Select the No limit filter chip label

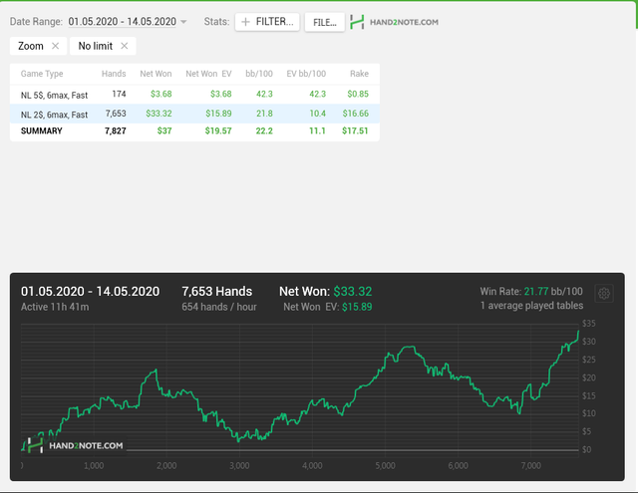pyautogui.click(x=96, y=46)
